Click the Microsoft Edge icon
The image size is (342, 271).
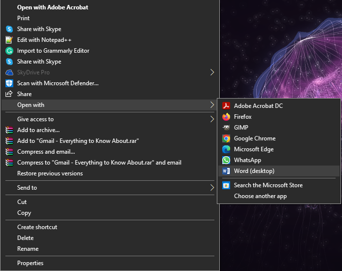(226, 149)
